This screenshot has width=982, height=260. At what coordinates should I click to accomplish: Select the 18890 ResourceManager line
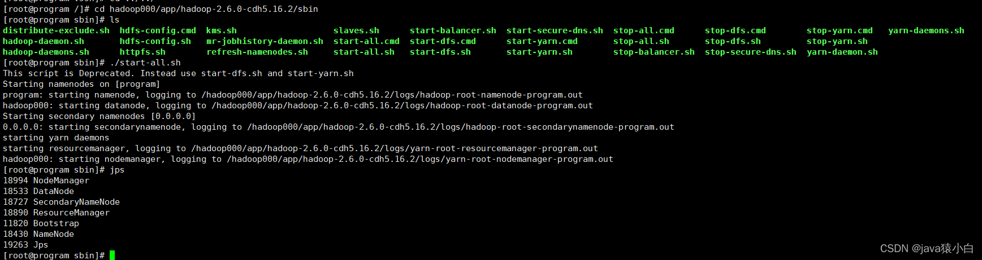tap(56, 213)
